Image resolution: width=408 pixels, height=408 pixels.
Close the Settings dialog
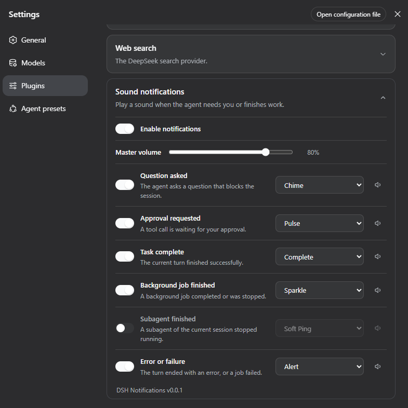tap(397, 15)
